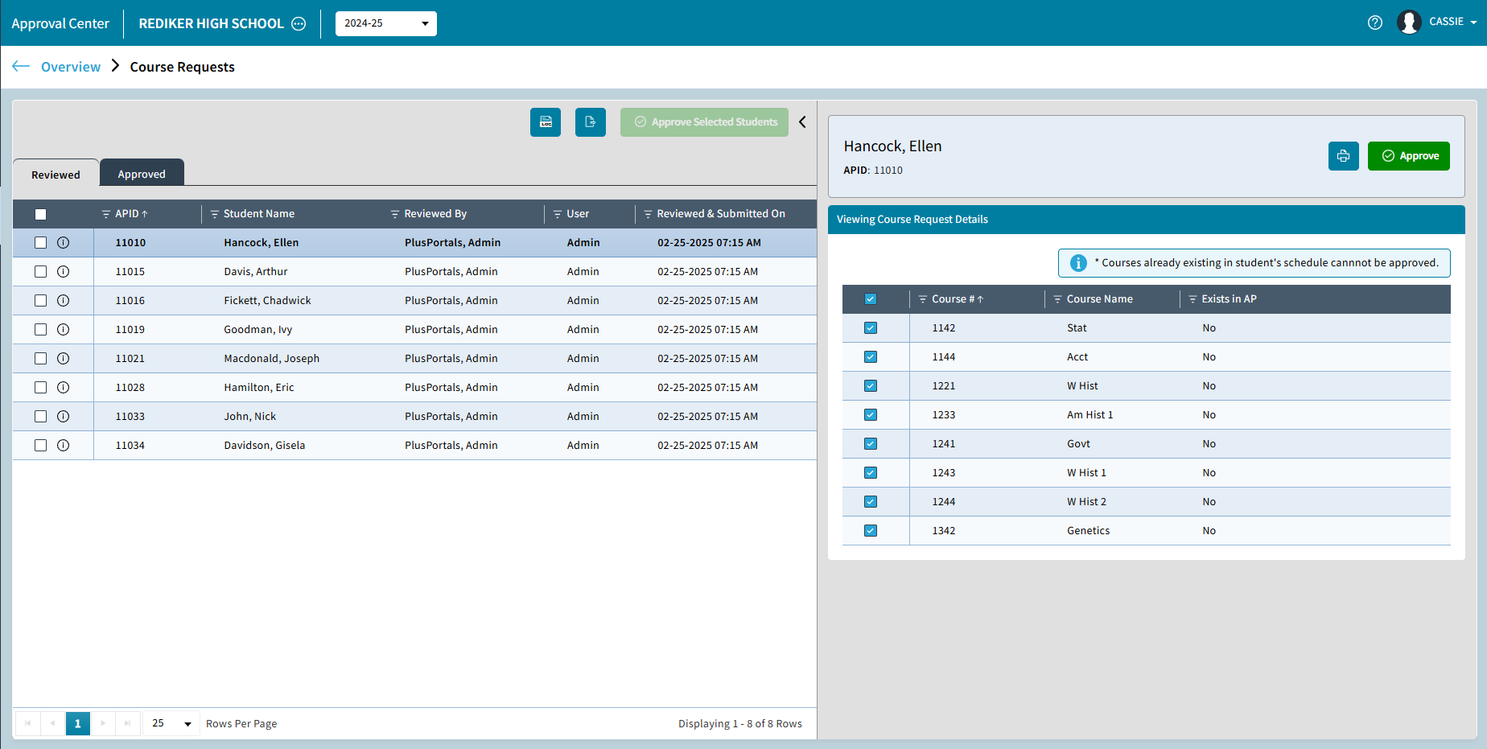The width and height of the screenshot is (1487, 749).
Task: Check the box for Davis, Arthur
Action: point(41,271)
